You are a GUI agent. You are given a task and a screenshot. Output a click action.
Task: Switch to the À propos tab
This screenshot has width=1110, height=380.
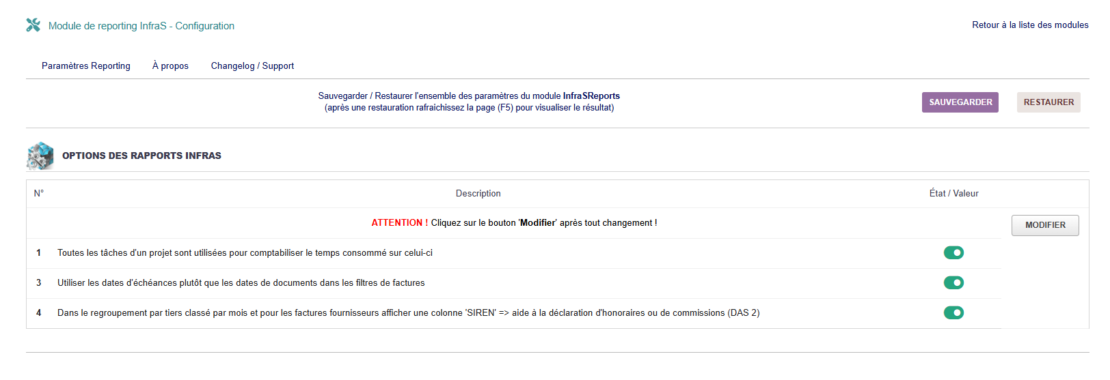tap(170, 66)
